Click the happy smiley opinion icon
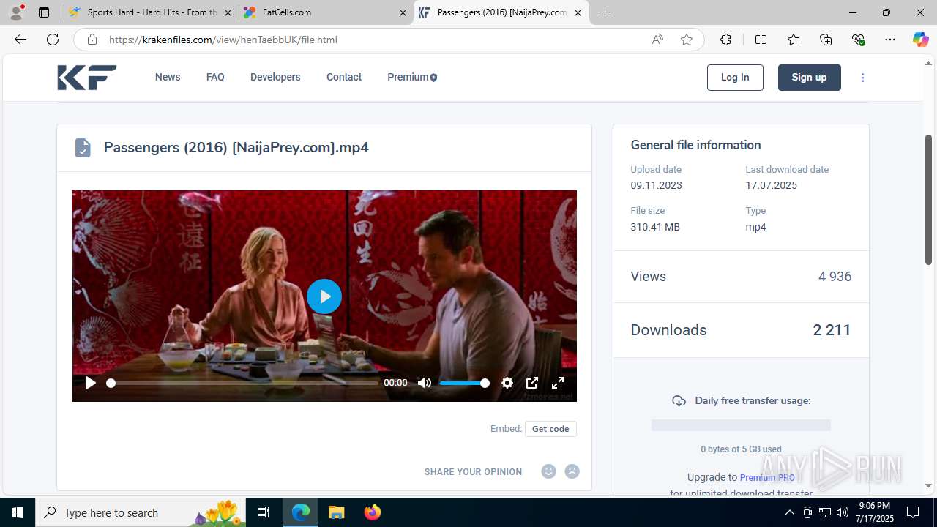 (548, 471)
